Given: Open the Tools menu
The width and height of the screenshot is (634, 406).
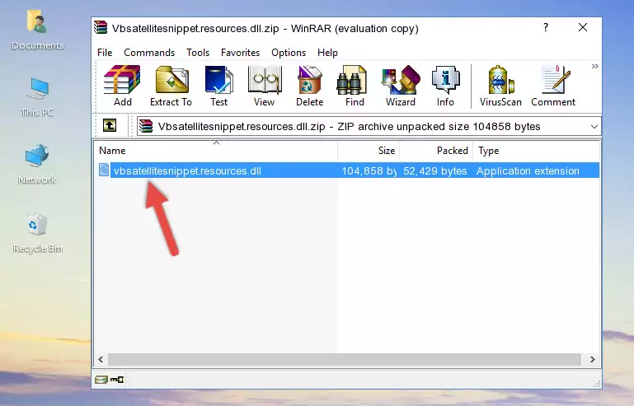Looking at the screenshot, I should [x=198, y=53].
